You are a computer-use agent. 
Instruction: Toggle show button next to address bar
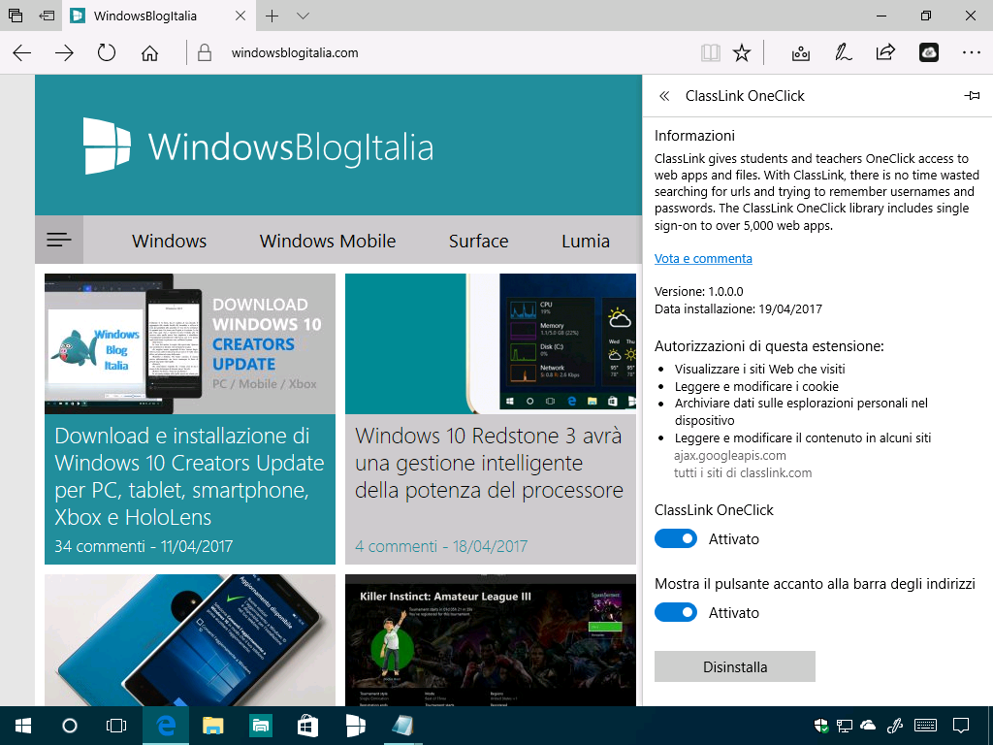676,613
